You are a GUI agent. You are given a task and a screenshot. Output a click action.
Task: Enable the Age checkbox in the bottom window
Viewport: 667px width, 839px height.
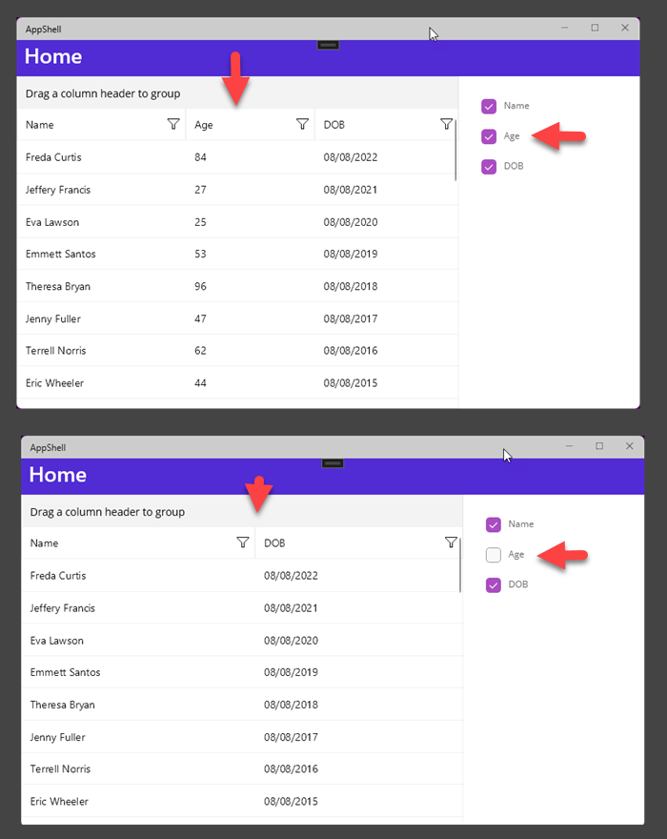pyautogui.click(x=494, y=555)
